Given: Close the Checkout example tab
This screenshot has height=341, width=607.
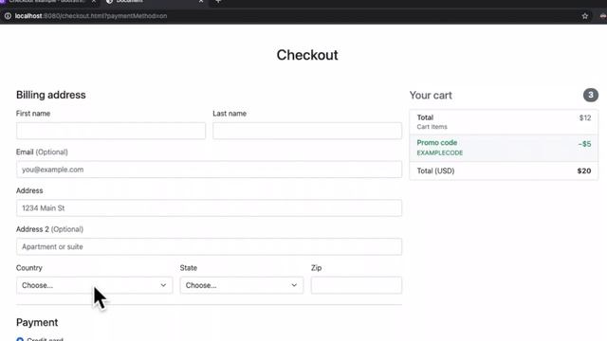Looking at the screenshot, I should tap(93, 2).
